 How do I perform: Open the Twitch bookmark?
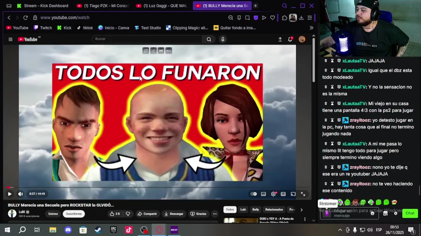(x=43, y=28)
